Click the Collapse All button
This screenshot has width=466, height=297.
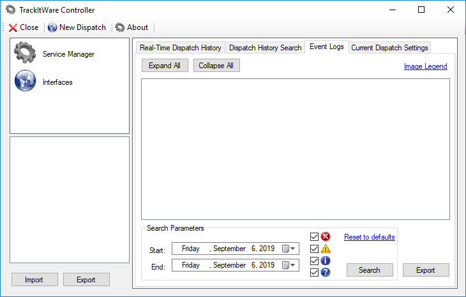(216, 66)
